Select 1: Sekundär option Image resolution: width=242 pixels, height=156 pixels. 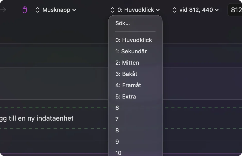[135, 51]
